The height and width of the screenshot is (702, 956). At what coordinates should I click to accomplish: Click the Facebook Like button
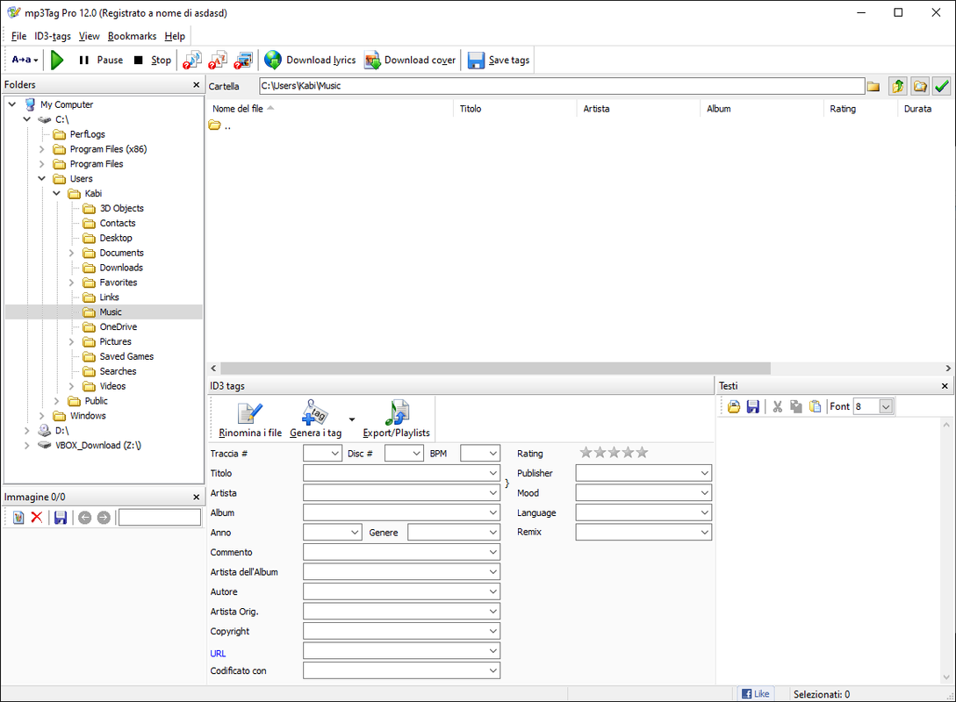[756, 693]
